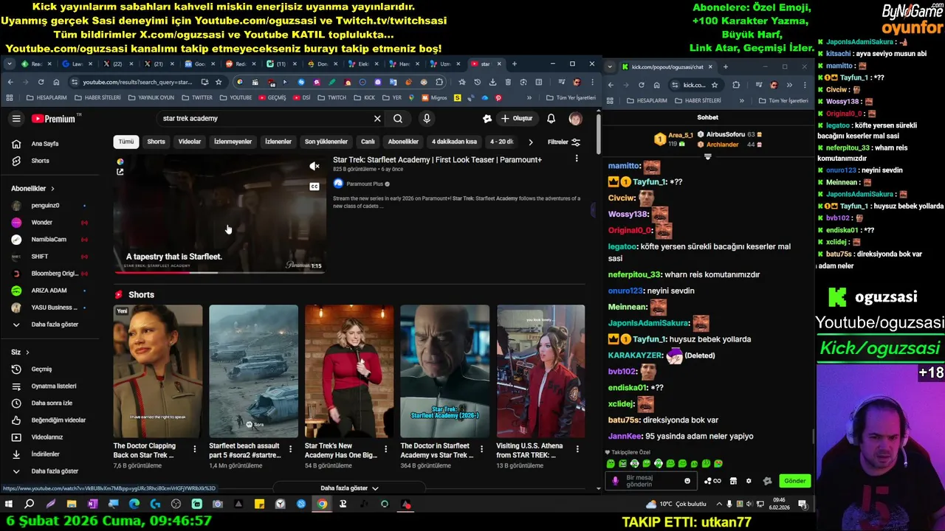
Task: Clear the YouTube search box text
Action: click(377, 119)
